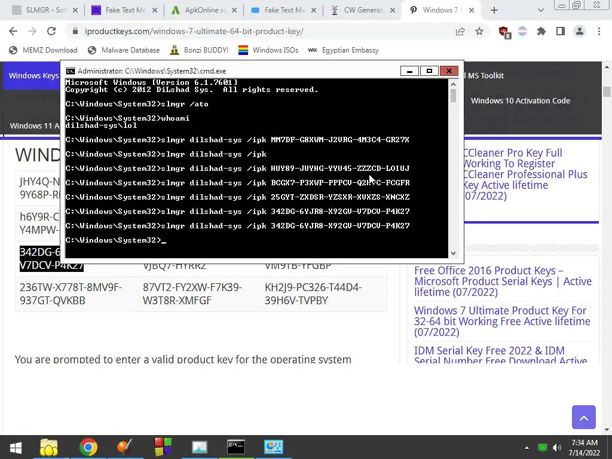Screen dimensions: 612x459
Task: Switch to cmd.exe in the taskbar
Action: pos(236,447)
